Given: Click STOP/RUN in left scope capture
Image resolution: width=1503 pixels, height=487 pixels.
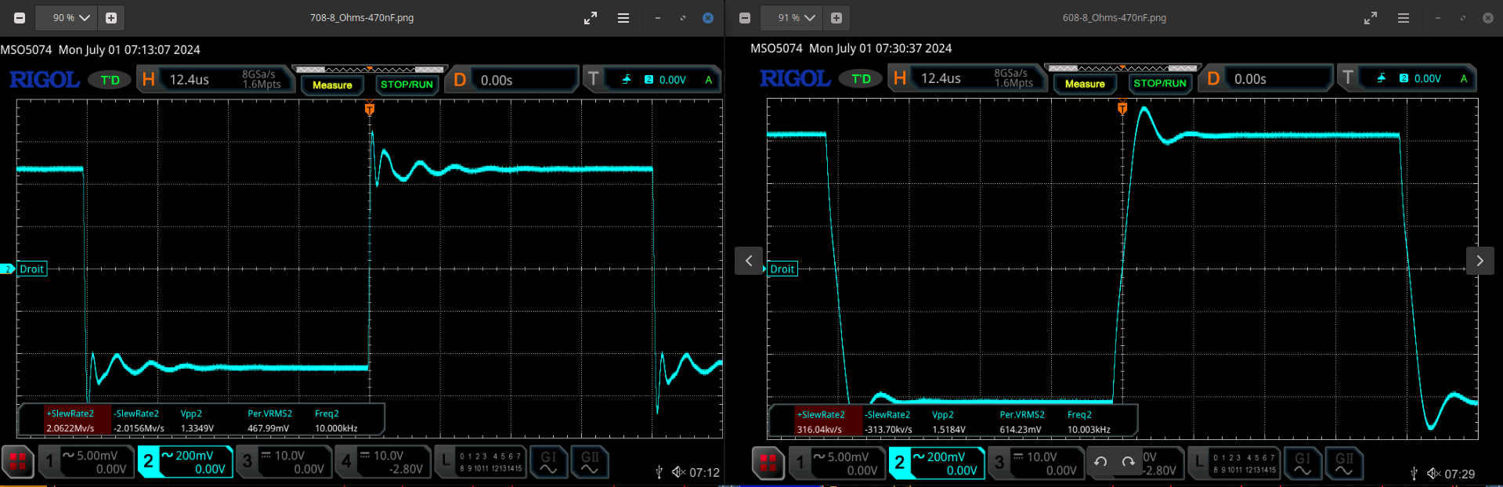Looking at the screenshot, I should pyautogui.click(x=406, y=85).
